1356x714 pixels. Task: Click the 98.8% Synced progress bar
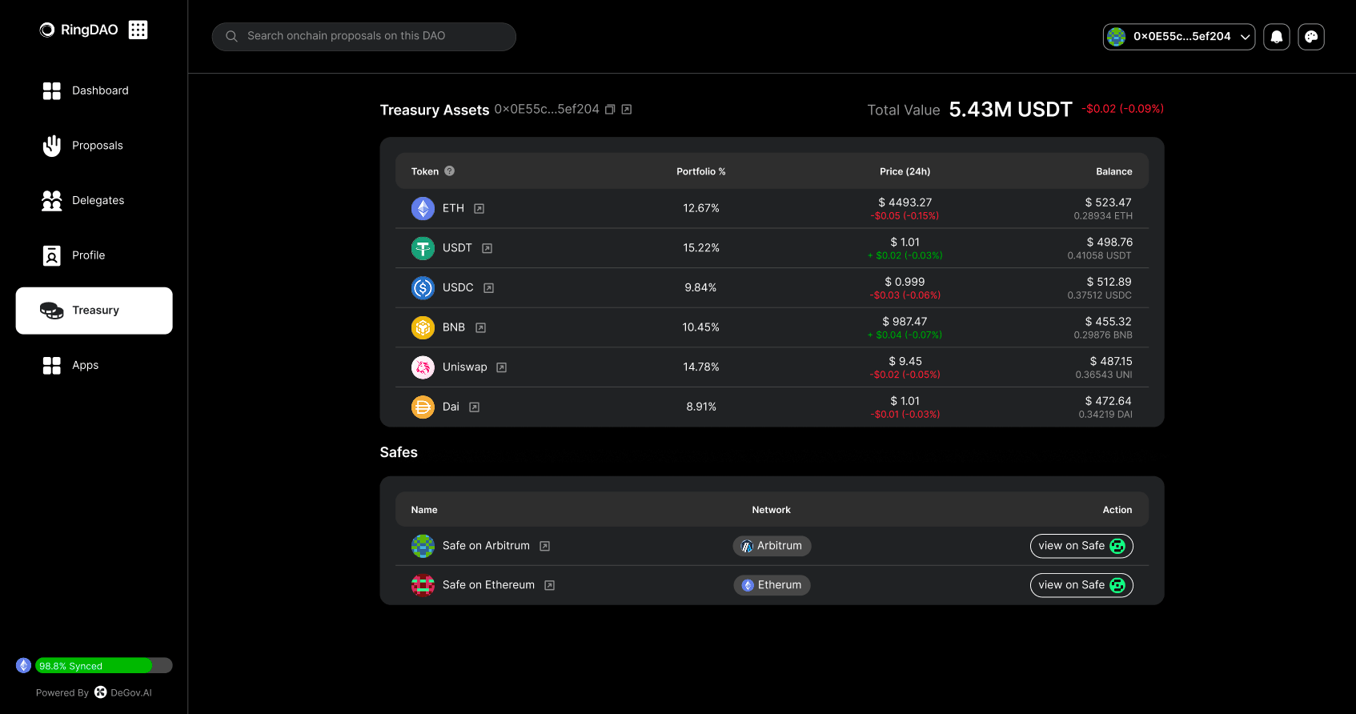[x=103, y=666]
